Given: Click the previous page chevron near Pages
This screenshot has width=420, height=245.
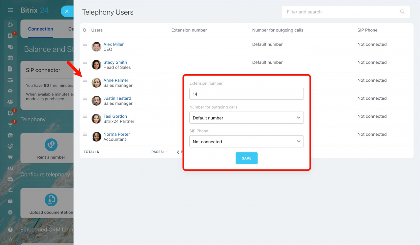Looking at the screenshot, I should (x=178, y=152).
